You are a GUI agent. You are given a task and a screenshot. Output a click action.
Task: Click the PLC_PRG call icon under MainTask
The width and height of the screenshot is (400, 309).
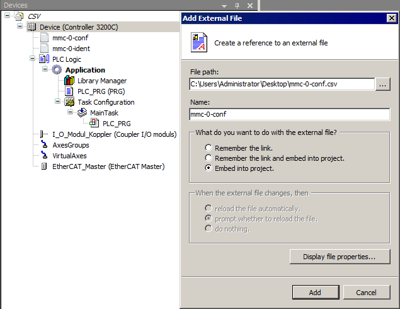coord(94,124)
